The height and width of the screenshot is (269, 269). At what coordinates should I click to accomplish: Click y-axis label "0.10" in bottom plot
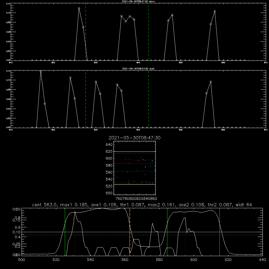(16, 232)
